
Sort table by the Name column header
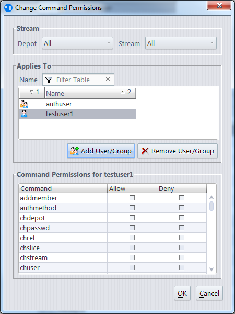[90, 93]
